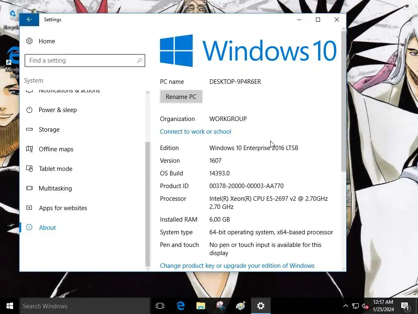This screenshot has width=418, height=314.
Task: Close the Settings window
Action: click(337, 20)
